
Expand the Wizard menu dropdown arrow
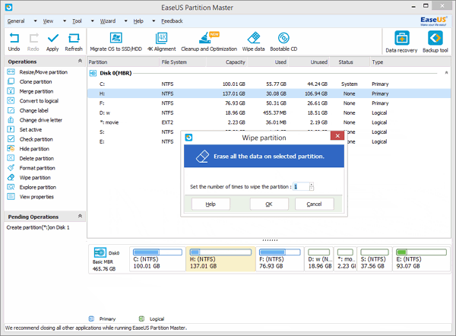(125, 21)
